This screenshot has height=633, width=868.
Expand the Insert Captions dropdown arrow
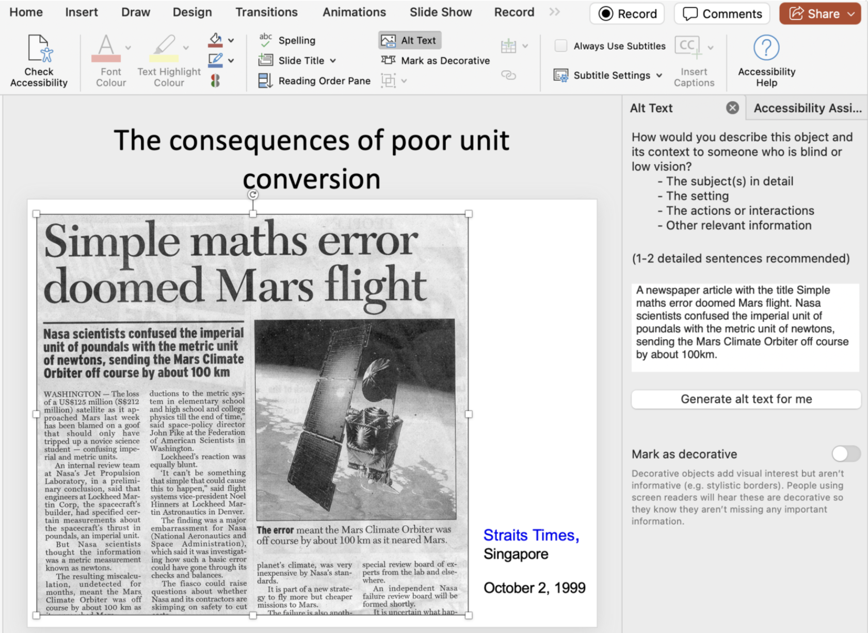coord(711,48)
